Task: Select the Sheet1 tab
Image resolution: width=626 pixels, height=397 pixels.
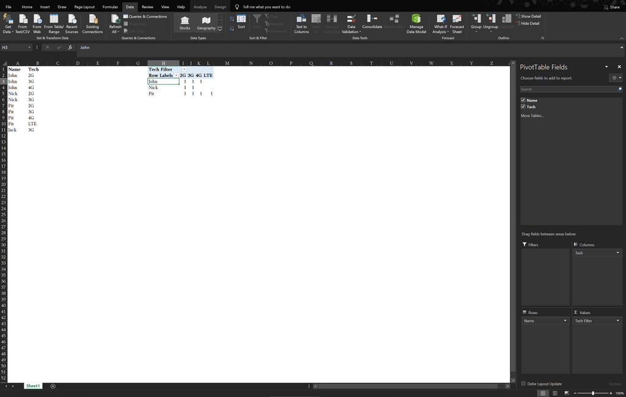Action: (x=33, y=386)
